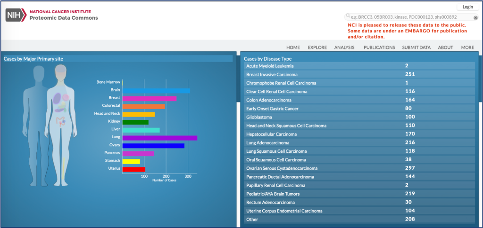The height and width of the screenshot is (228, 483).
Task: Click the blue Ovary bar
Action: coord(153,146)
